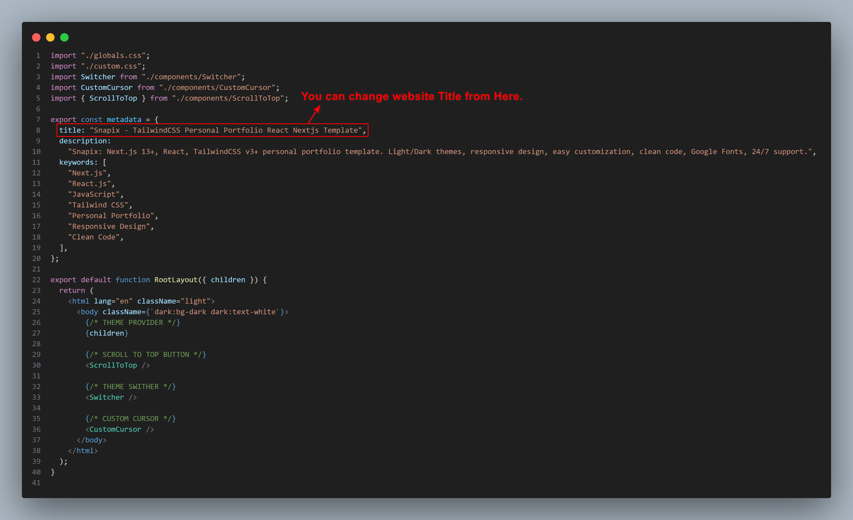Click the return keyword on line 23
The height and width of the screenshot is (520, 853).
72,290
